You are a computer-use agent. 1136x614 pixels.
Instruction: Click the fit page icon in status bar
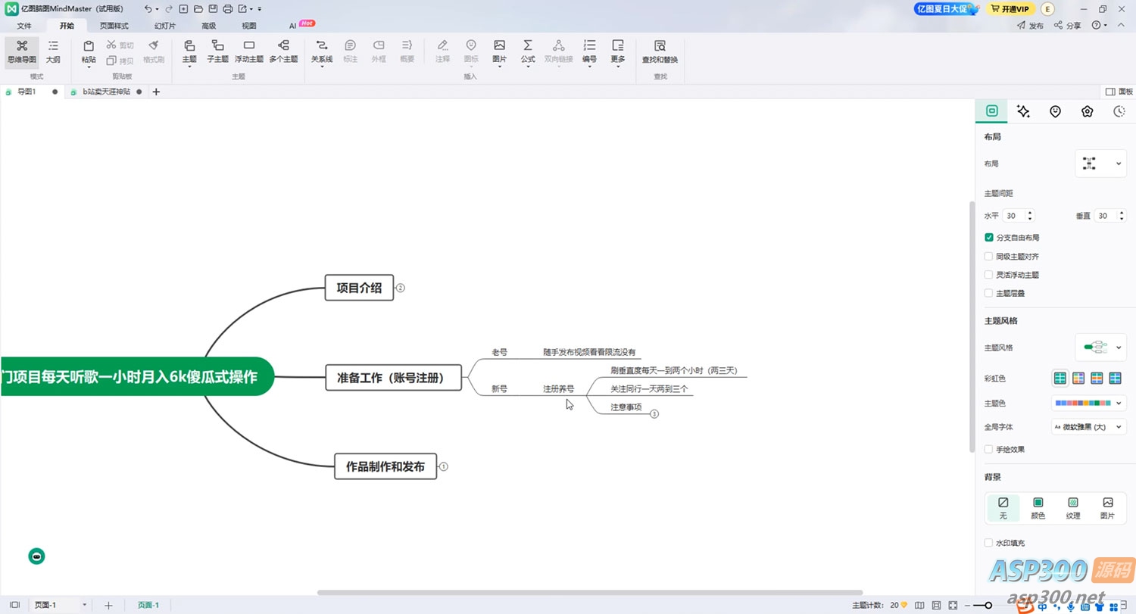coord(937,606)
